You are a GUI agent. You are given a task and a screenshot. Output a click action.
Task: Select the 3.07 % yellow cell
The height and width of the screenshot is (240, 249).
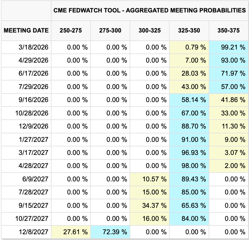pyautogui.click(x=228, y=153)
